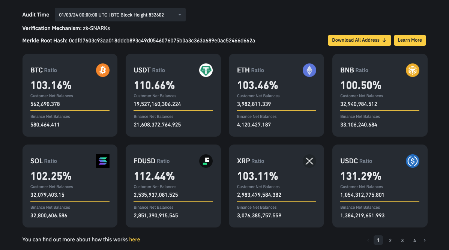Go to the next page arrow
449x250 pixels.
[425, 240]
